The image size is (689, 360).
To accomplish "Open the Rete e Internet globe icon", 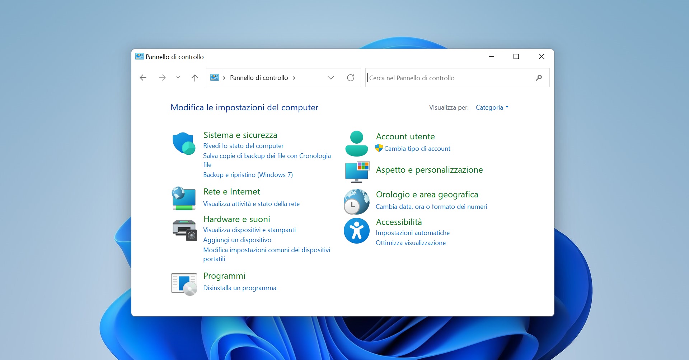I will [184, 198].
